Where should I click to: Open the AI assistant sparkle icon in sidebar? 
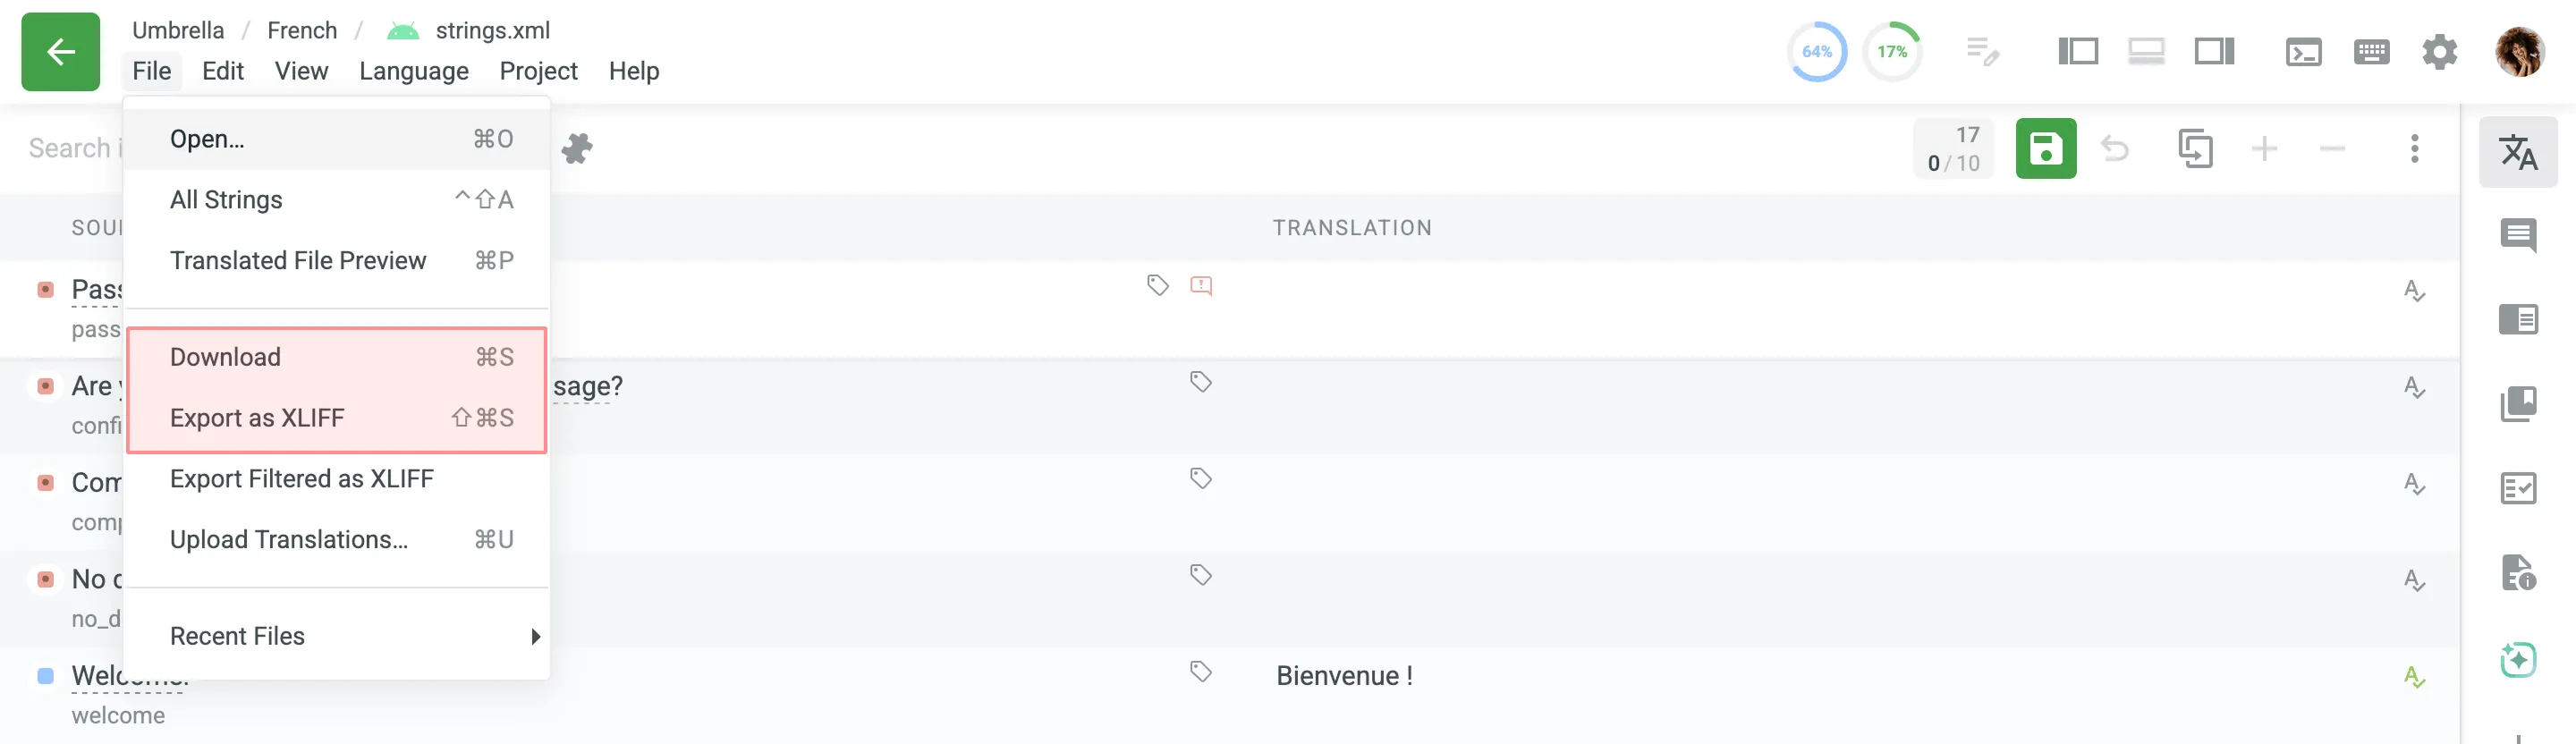(x=2517, y=660)
